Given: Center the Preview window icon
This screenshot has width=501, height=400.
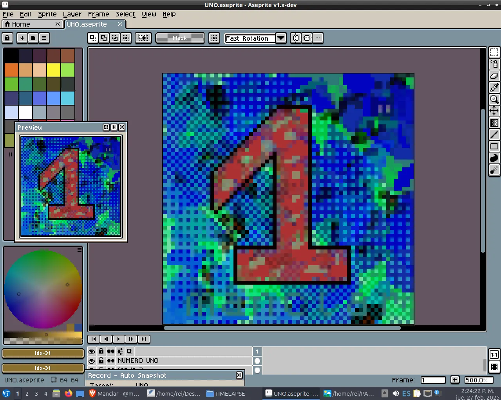Looking at the screenshot, I should pos(106,127).
